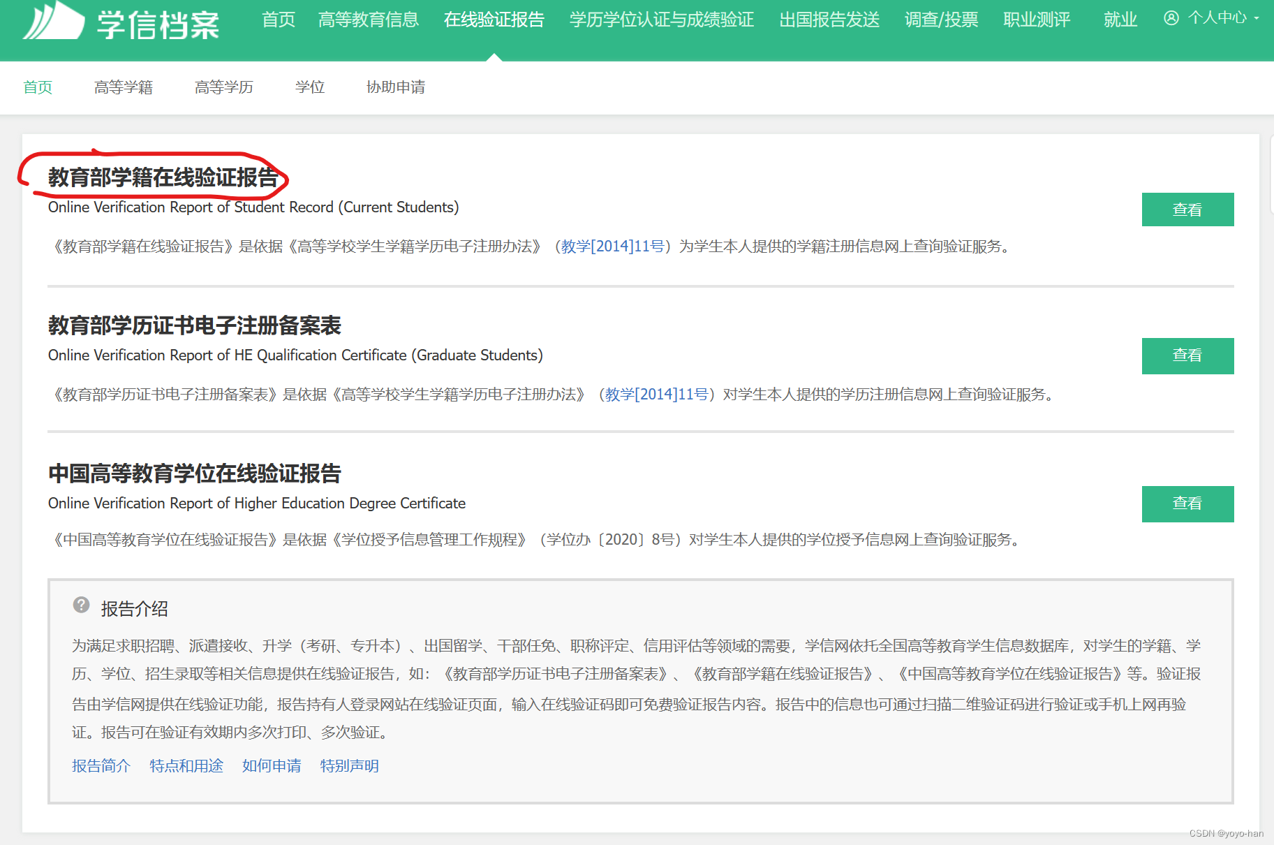
Task: Open the 职业测评 menu item
Action: coord(1037,20)
